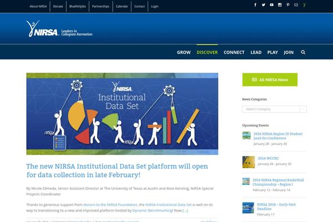Open NIRSA YouTube icon
Viewport: 333px width, 222px height.
tap(271, 5)
